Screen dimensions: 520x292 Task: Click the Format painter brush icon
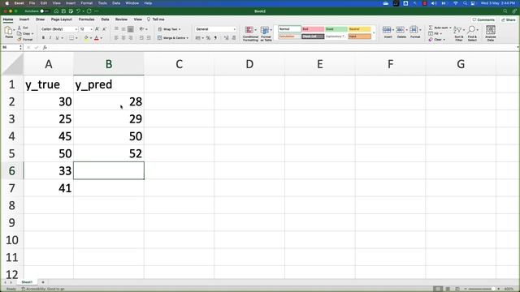(19, 40)
